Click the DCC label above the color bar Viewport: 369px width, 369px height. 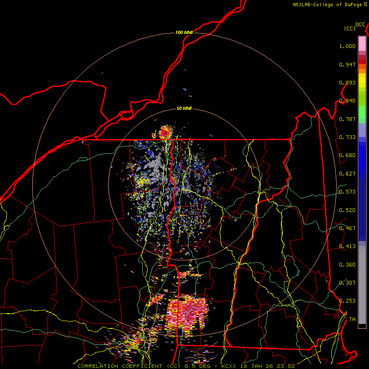tap(360, 24)
